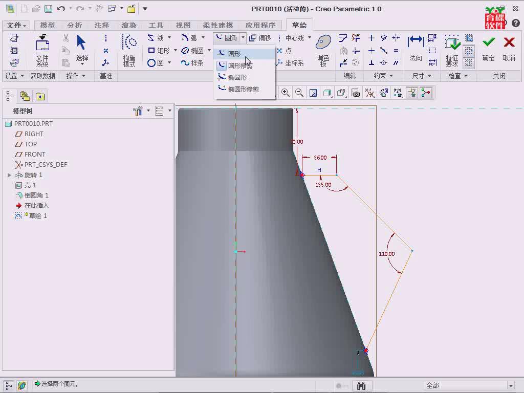The width and height of the screenshot is (524, 393).
Task: Select the sketch Point (点) tool
Action: [x=284, y=51]
